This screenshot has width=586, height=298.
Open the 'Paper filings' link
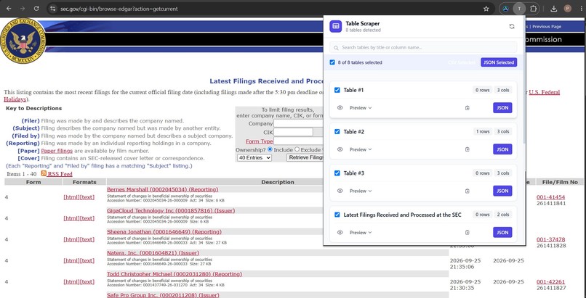[57, 151]
